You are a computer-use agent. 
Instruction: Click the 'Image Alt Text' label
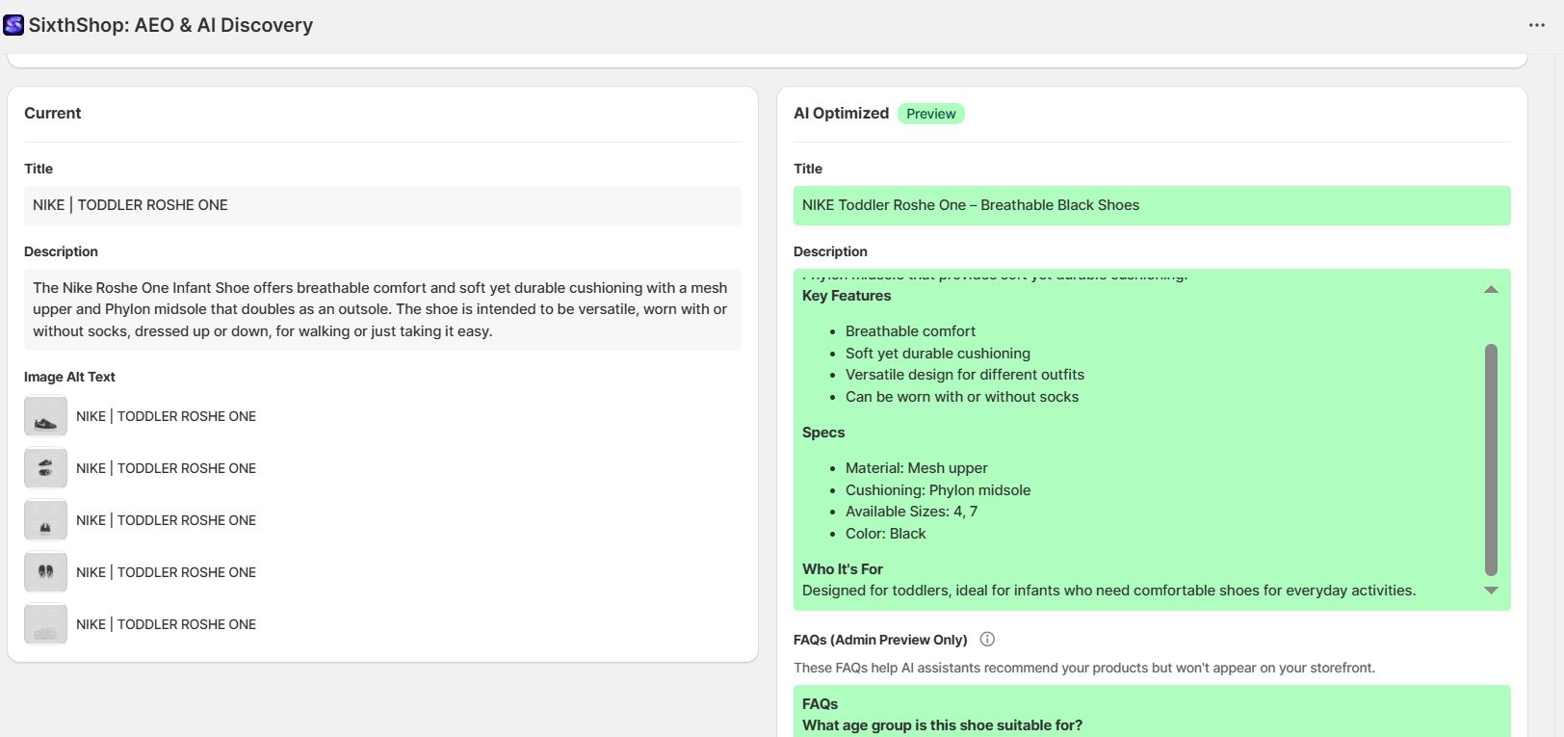tap(69, 377)
